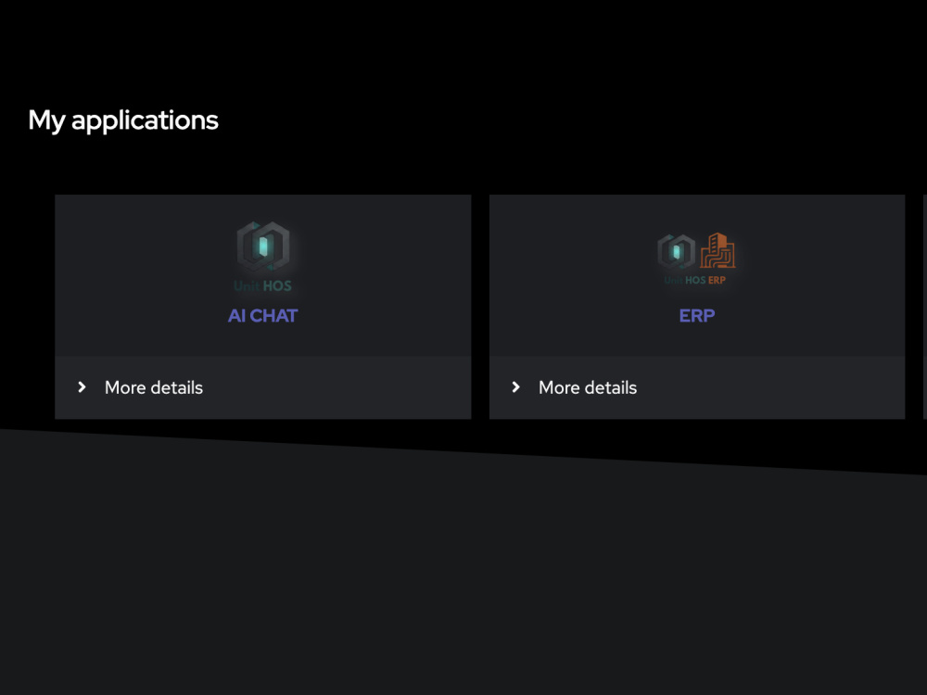Open the AI CHAT application link

click(x=263, y=316)
